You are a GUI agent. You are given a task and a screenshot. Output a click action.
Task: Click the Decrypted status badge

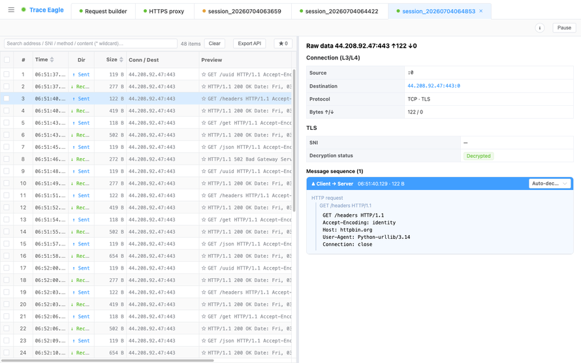479,156
